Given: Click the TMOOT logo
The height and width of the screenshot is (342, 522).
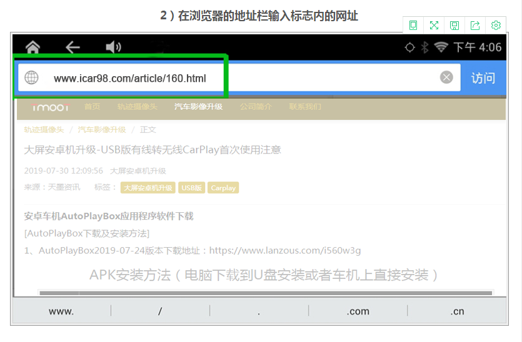Looking at the screenshot, I should [50, 107].
